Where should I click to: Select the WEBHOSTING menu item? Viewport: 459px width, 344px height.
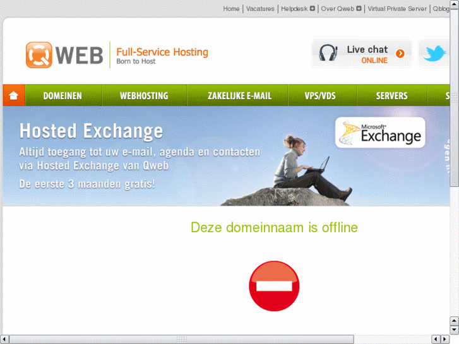tap(144, 96)
